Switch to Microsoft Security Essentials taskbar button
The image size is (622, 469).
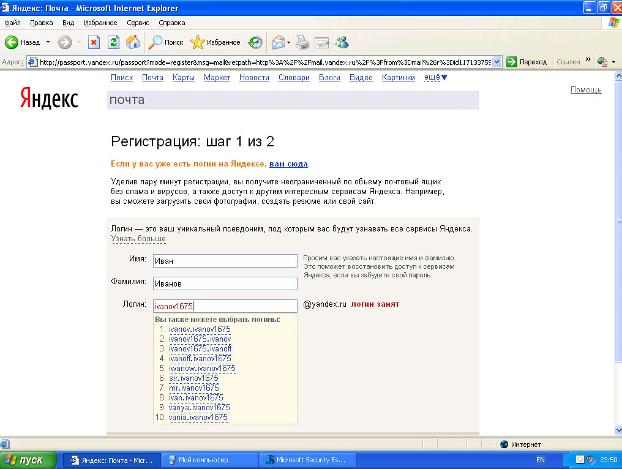click(307, 460)
